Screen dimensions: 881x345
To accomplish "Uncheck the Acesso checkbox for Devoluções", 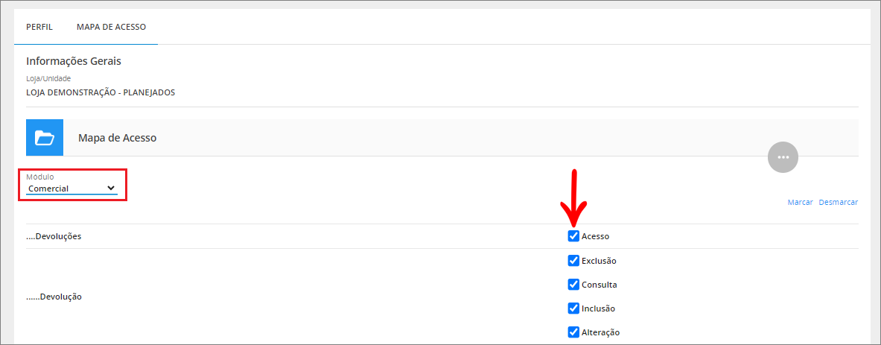I will (x=573, y=236).
